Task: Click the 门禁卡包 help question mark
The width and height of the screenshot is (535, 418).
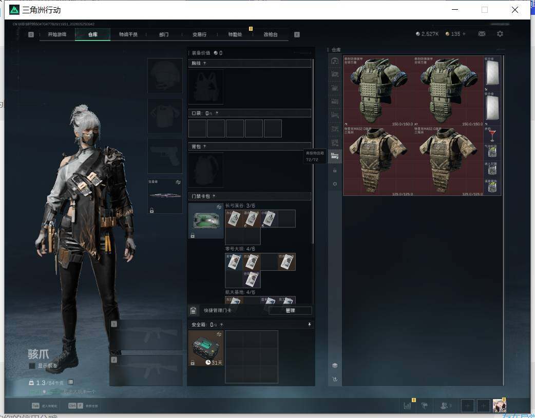Action: pyautogui.click(x=214, y=196)
